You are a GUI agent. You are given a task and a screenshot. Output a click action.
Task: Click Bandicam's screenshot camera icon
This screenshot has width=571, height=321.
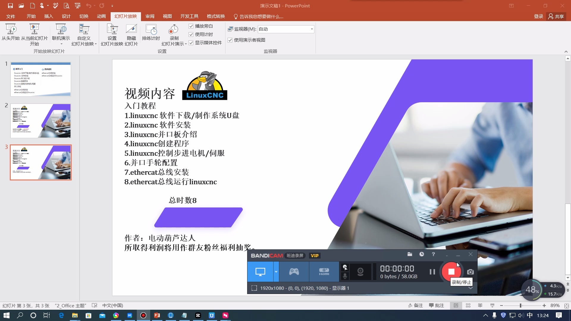click(470, 271)
